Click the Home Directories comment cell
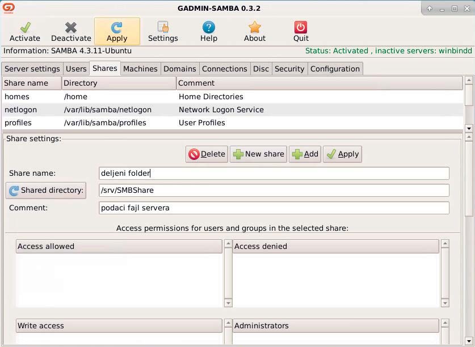475x347 pixels. click(x=211, y=96)
